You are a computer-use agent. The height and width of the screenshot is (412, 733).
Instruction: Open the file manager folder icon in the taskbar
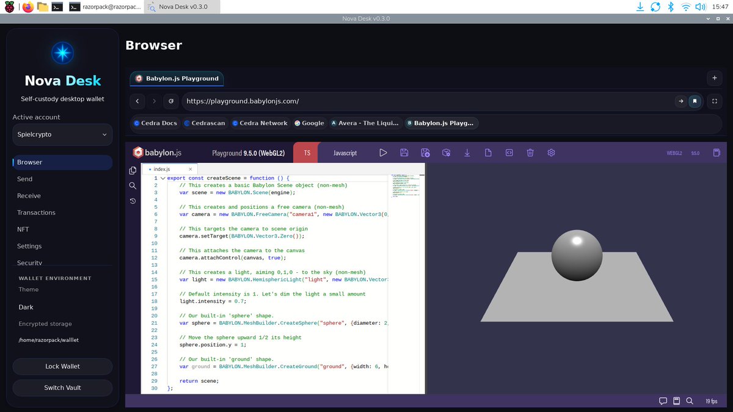click(43, 7)
